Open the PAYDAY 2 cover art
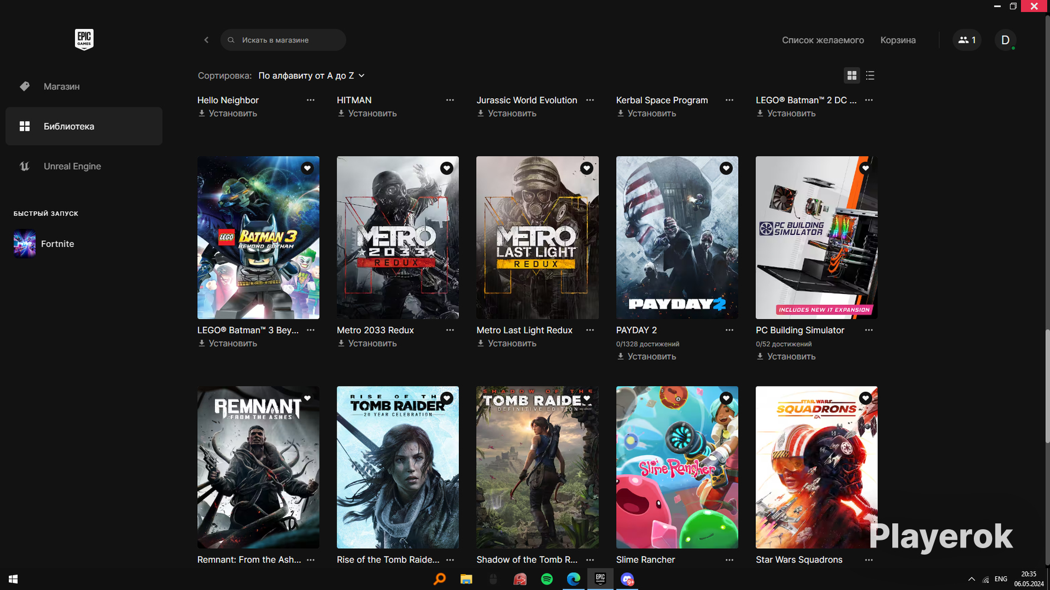Screen dimensions: 1050x590 [677, 238]
